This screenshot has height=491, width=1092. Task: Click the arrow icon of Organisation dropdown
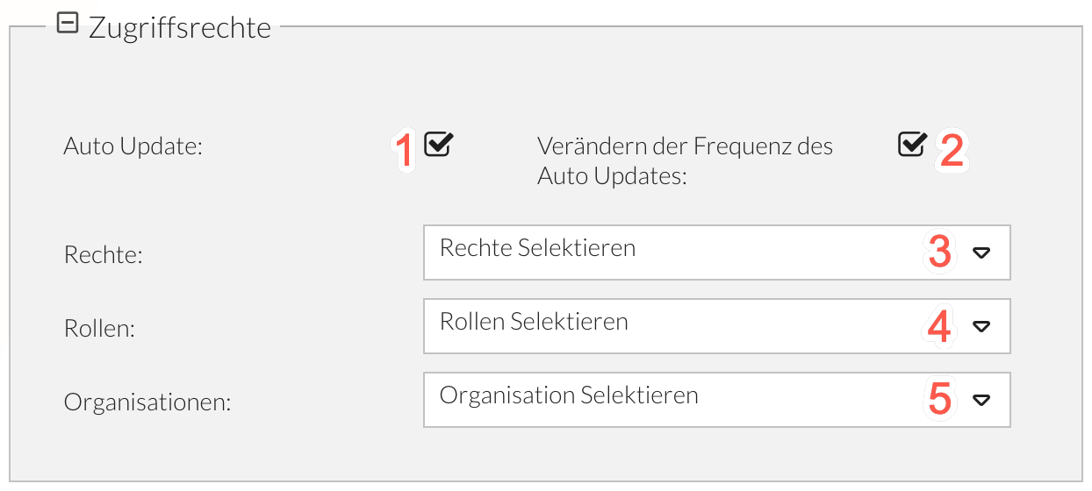pyautogui.click(x=981, y=400)
